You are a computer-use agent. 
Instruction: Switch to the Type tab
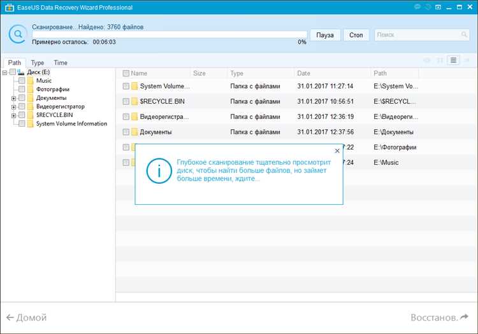pos(37,62)
